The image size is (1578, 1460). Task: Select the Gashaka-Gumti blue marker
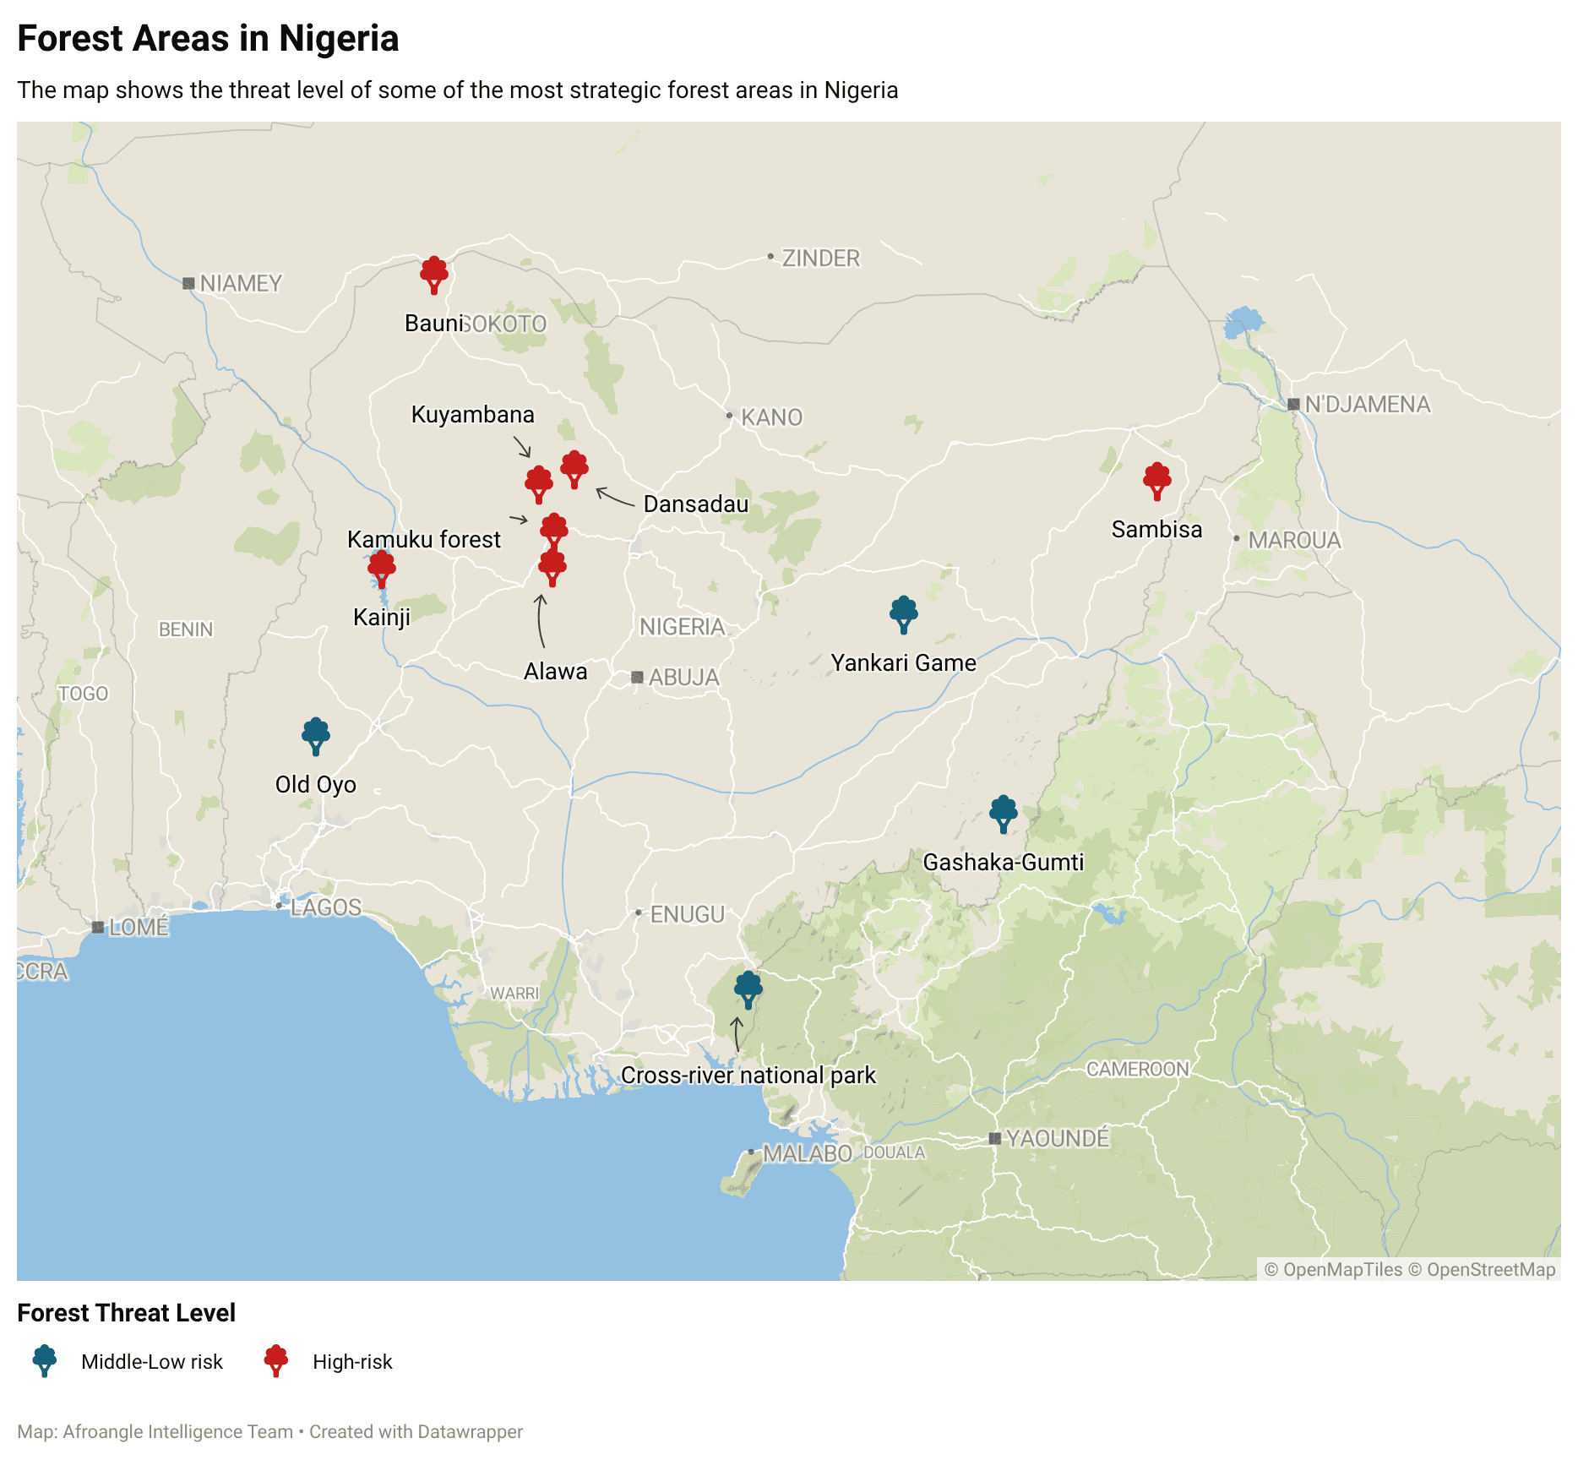pos(1004,814)
